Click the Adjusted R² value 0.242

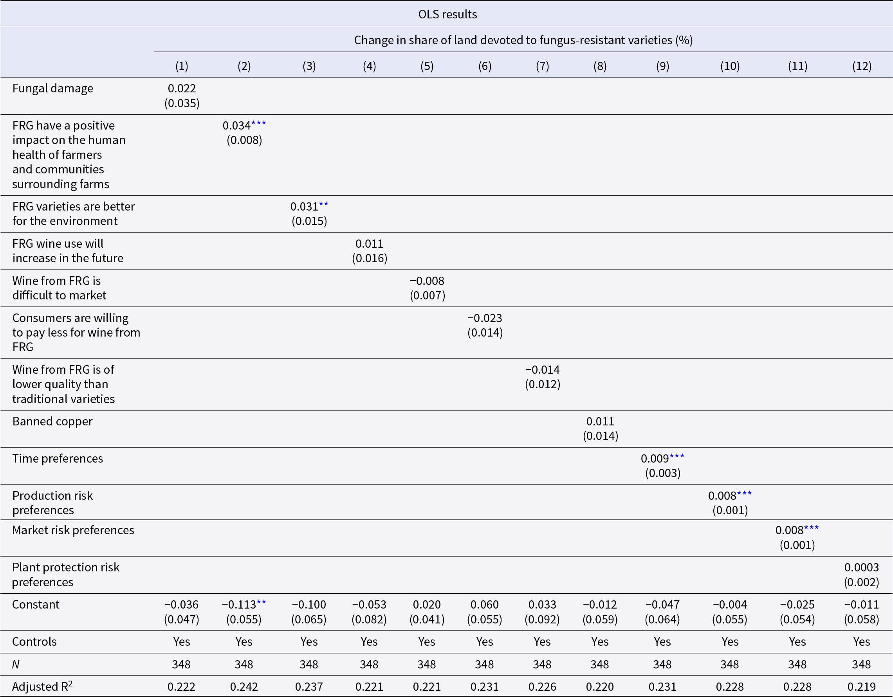tap(244, 687)
